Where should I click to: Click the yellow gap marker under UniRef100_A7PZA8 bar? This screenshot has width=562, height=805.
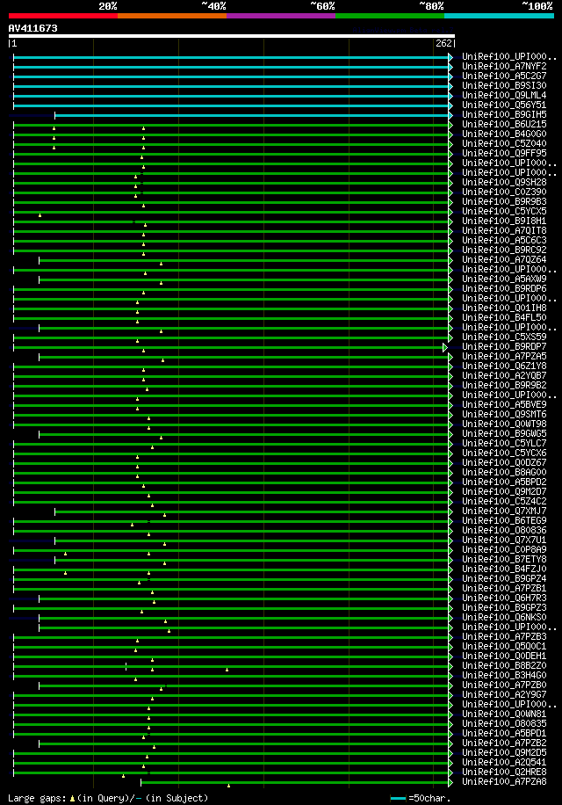tap(228, 786)
